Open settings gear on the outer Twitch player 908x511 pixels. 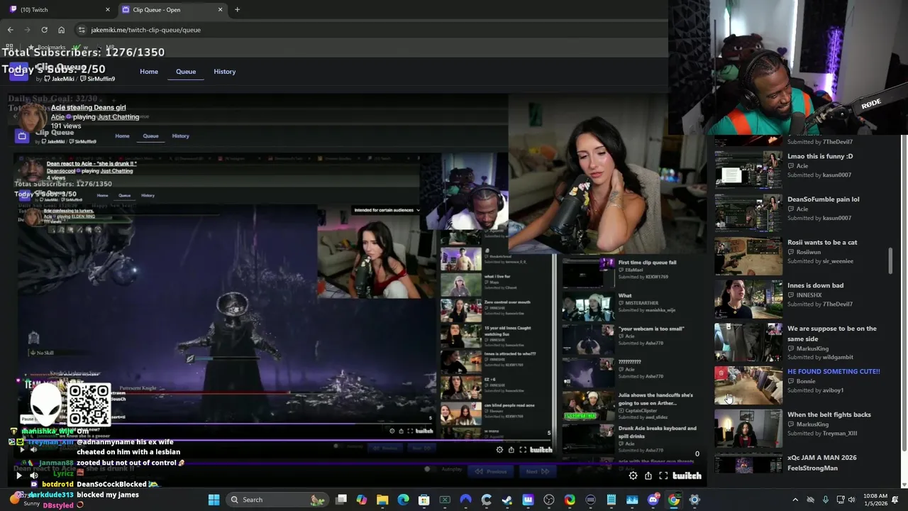click(633, 476)
